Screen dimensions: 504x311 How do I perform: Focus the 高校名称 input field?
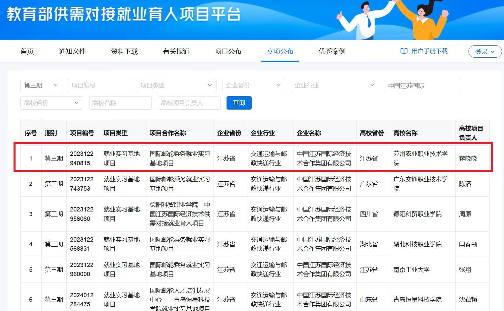pos(120,103)
